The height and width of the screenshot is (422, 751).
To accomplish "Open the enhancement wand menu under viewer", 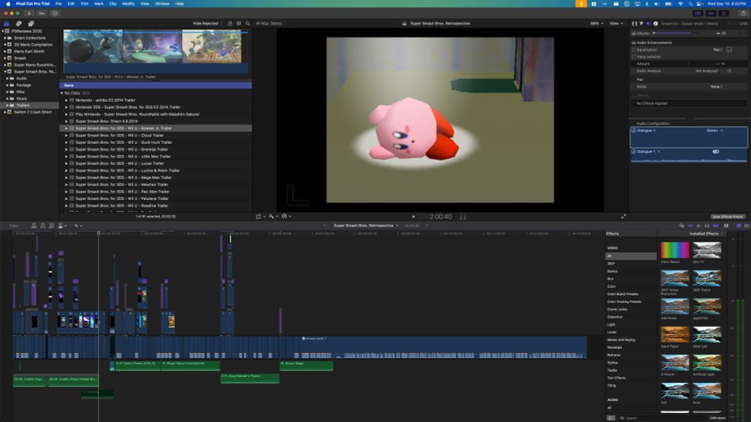I will tap(273, 217).
